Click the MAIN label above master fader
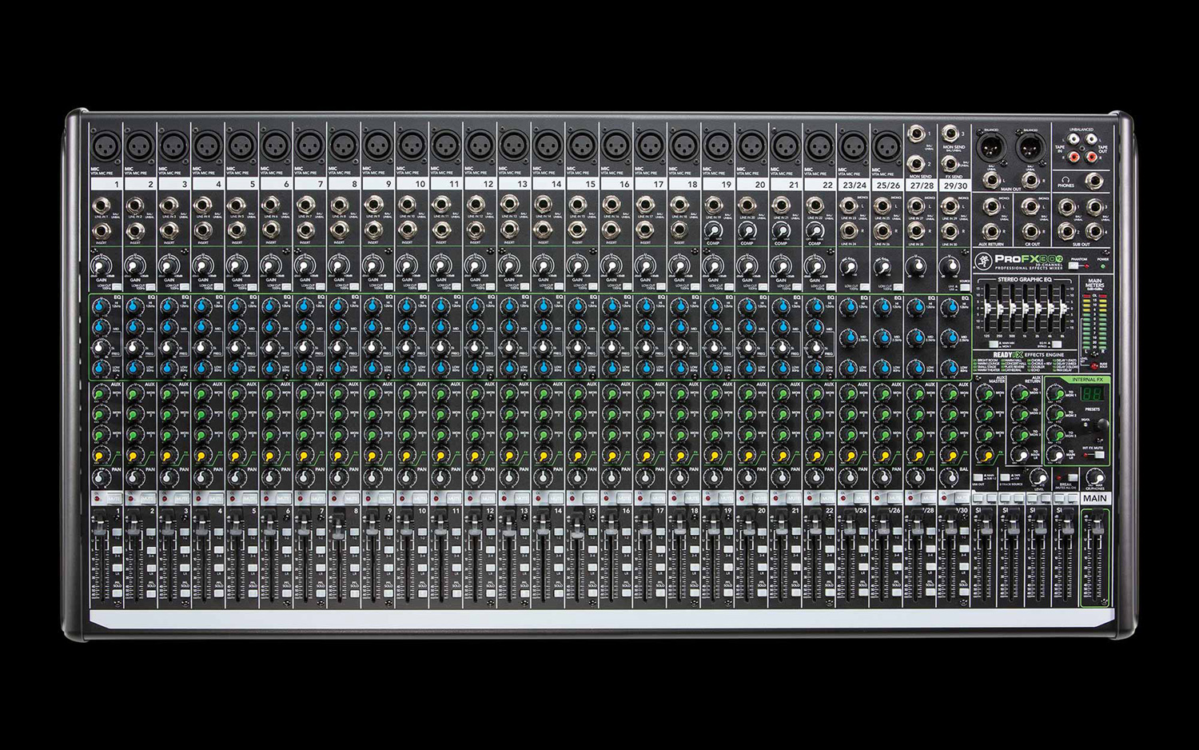The width and height of the screenshot is (1199, 750). click(1096, 498)
